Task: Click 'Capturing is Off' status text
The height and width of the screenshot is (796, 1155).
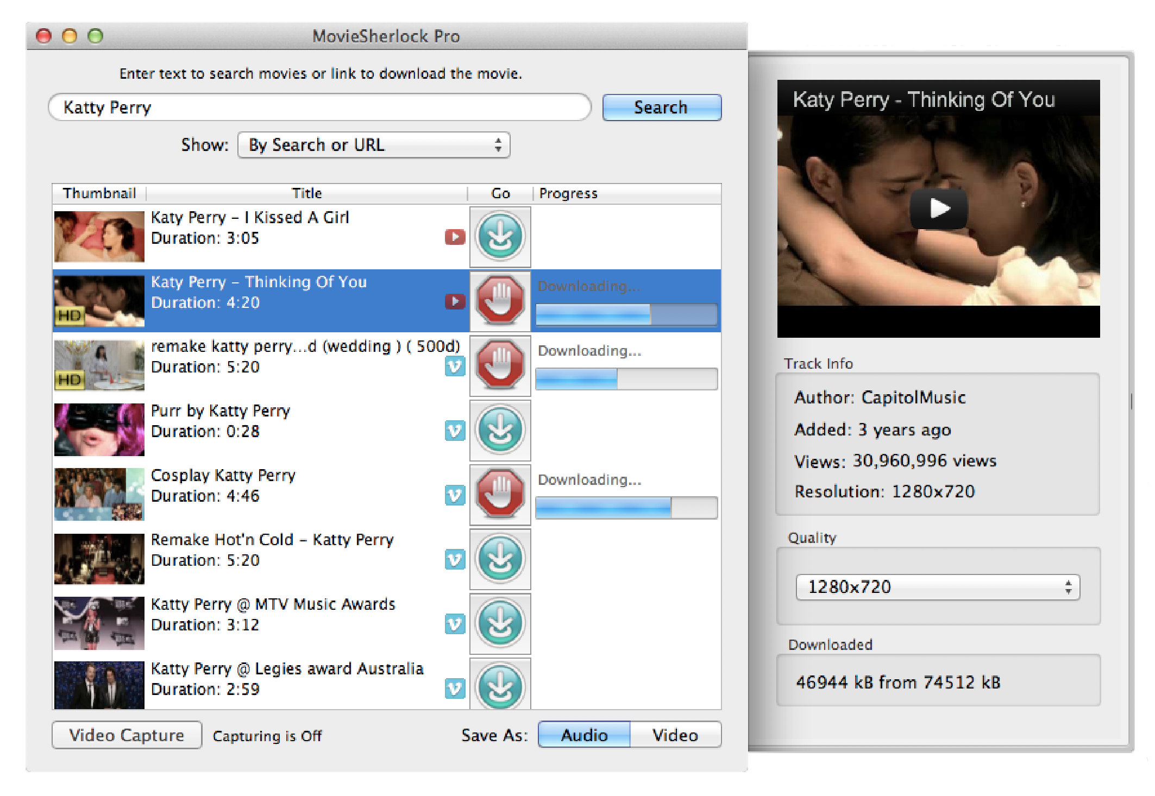Action: (267, 736)
